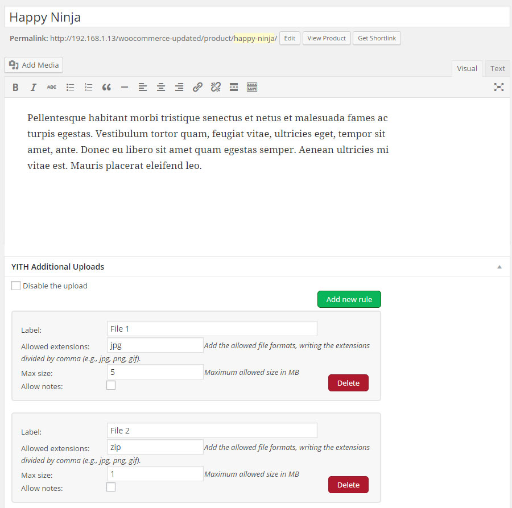Check the Disable the upload checkbox
Image resolution: width=512 pixels, height=508 pixels.
[16, 286]
